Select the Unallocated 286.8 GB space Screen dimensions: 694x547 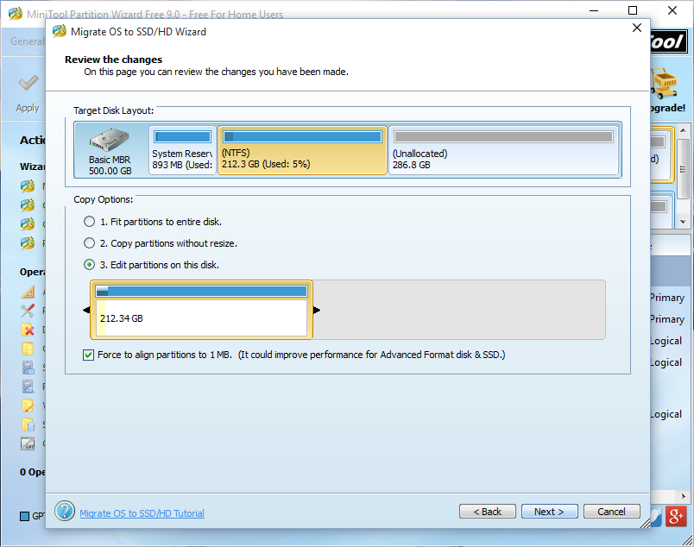pyautogui.click(x=504, y=150)
